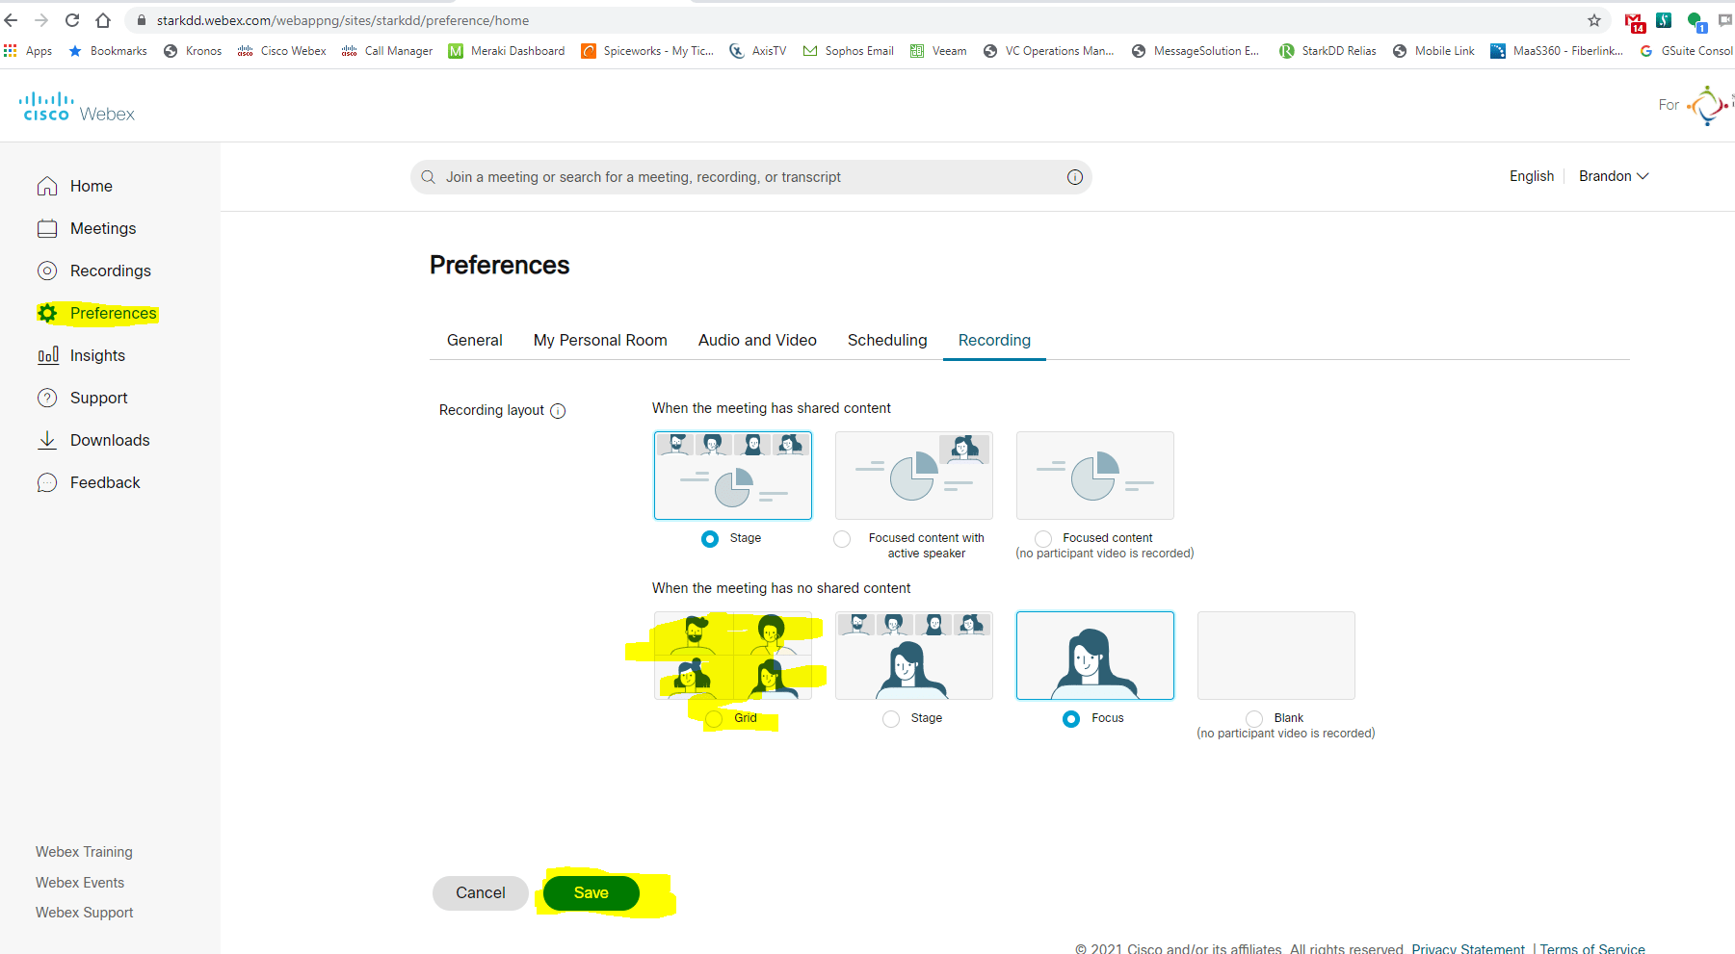Open Support in the sidebar
Viewport: 1735px width, 954px height.
point(82,398)
